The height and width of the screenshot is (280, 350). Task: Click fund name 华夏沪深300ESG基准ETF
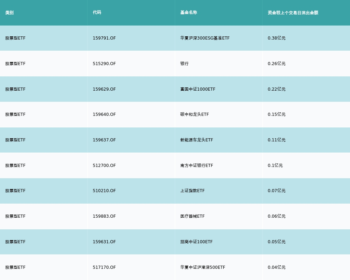(205, 38)
